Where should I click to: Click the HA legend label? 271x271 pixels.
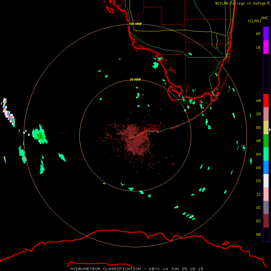(258, 101)
